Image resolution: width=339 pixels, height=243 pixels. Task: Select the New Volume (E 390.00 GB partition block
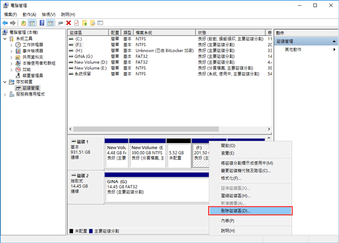(147, 153)
